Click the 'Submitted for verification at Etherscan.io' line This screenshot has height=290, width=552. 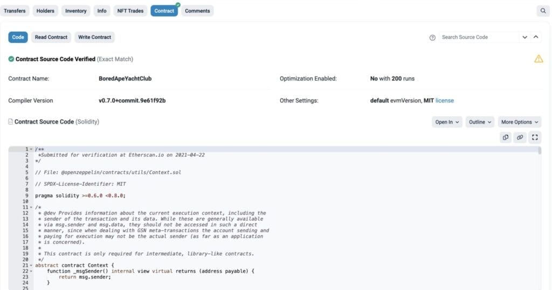pyautogui.click(x=121, y=155)
